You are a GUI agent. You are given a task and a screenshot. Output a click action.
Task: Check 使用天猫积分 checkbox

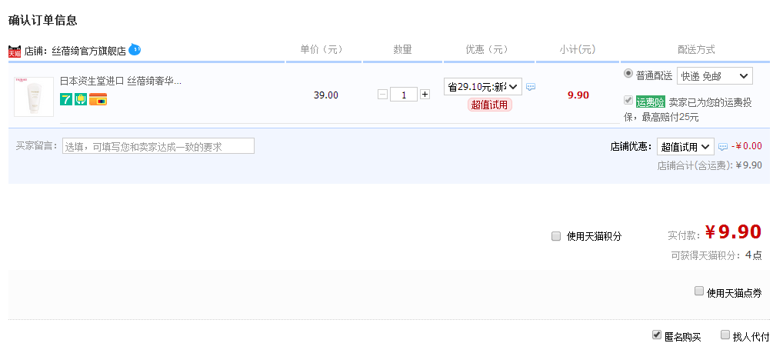(x=556, y=236)
